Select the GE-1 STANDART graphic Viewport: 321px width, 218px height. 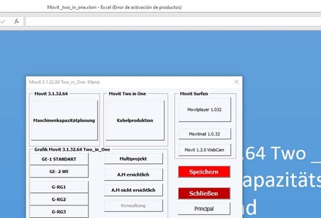click(59, 159)
